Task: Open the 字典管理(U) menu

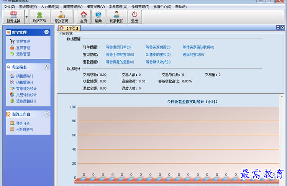Action: (118, 7)
